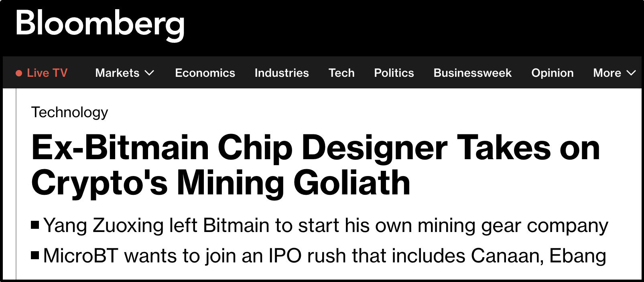The image size is (644, 282).
Task: Expand the Markets dropdown chevron
Action: [x=149, y=73]
